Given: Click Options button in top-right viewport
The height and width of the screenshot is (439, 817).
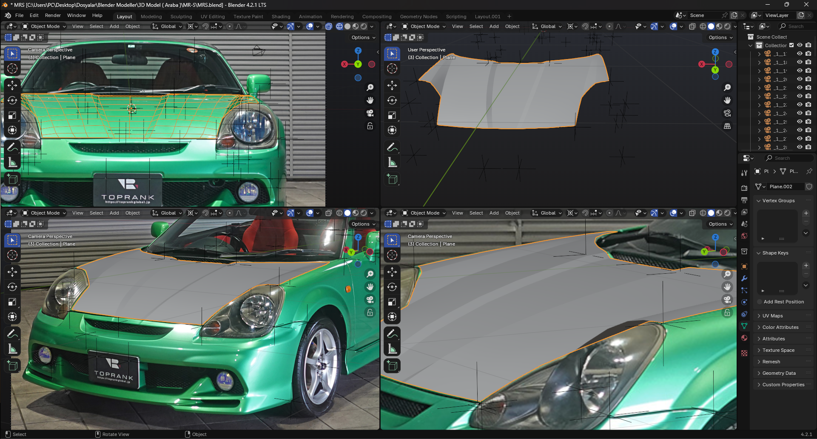Looking at the screenshot, I should [x=720, y=37].
